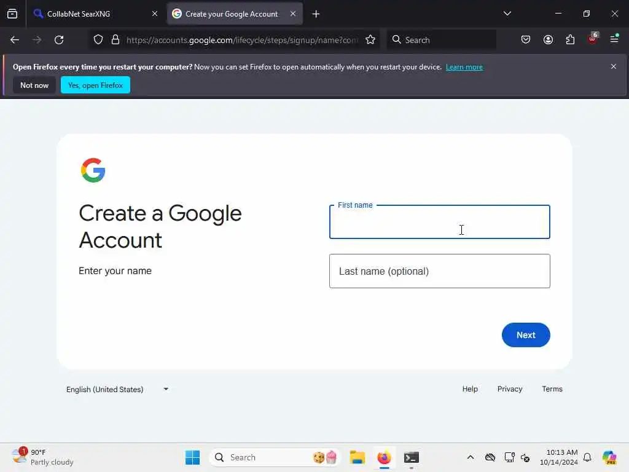View site security padlock info
Image resolution: width=629 pixels, height=472 pixels.
[x=115, y=40]
